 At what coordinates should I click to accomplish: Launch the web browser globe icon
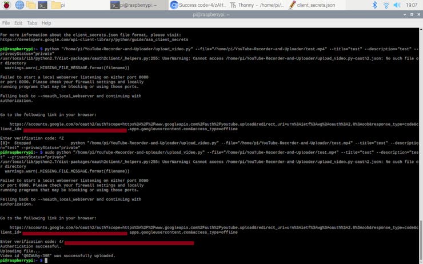[19, 5]
